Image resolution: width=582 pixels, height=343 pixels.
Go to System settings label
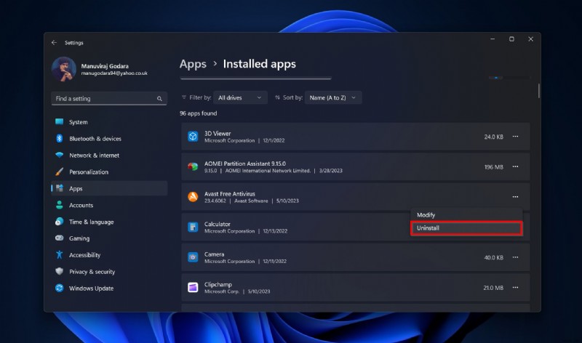79,122
